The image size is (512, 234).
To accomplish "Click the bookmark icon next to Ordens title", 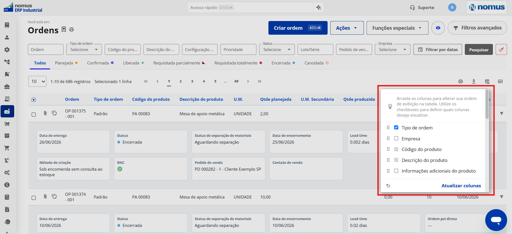I will click(64, 29).
